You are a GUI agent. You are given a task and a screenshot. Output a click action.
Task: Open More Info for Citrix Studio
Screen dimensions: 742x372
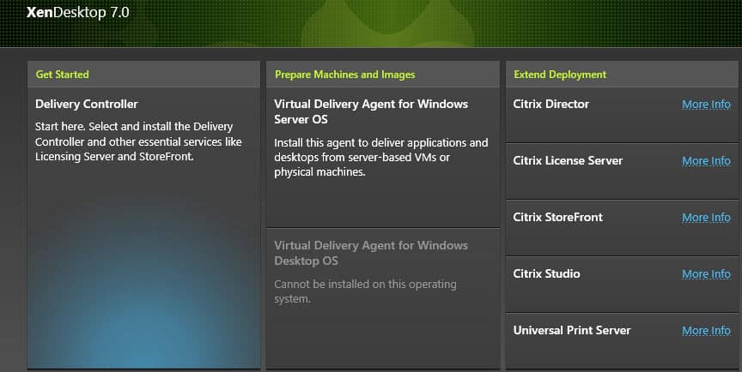point(706,274)
